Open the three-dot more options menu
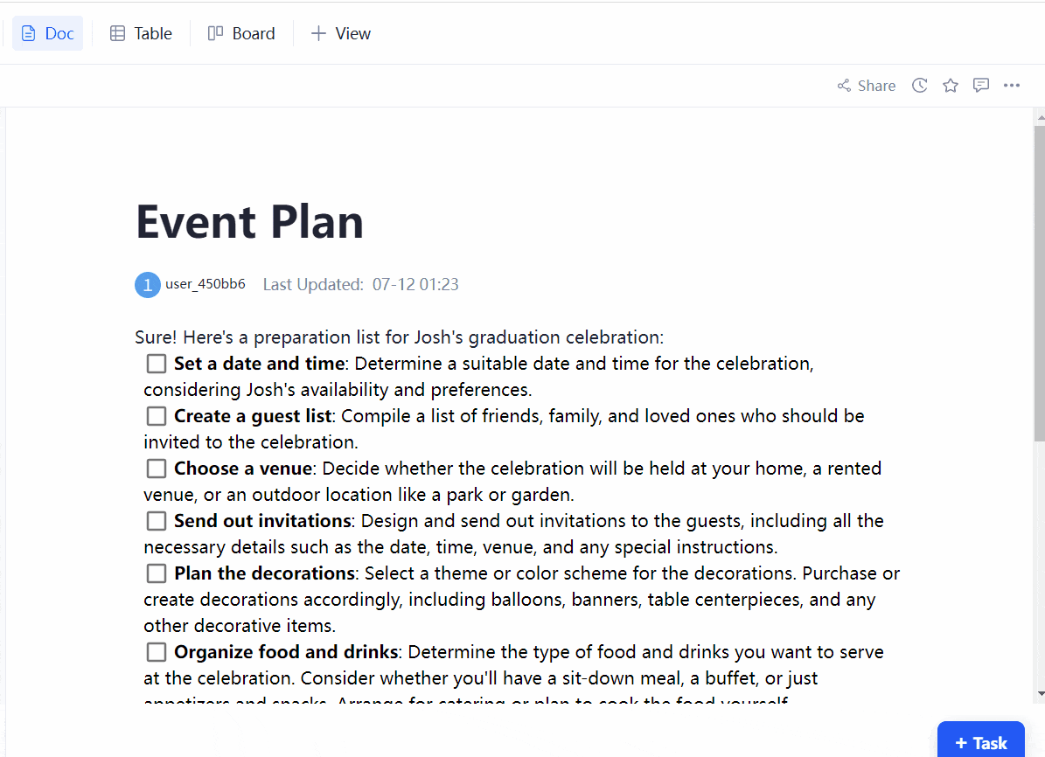 tap(1012, 86)
